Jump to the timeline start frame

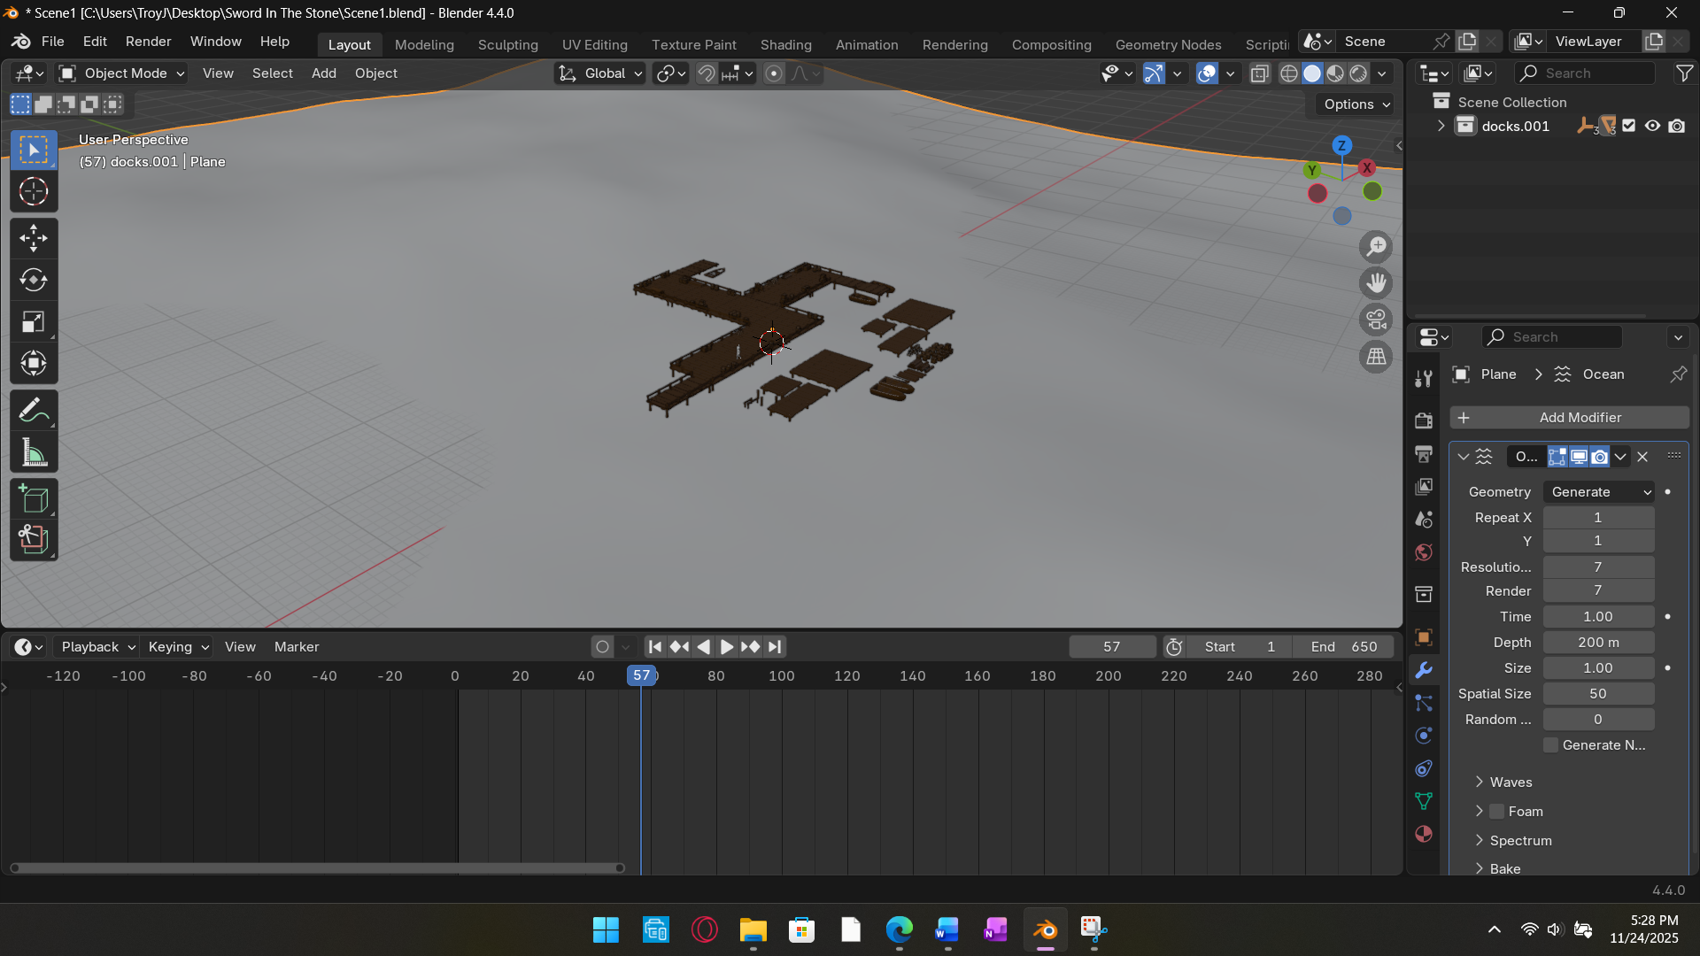tap(655, 647)
